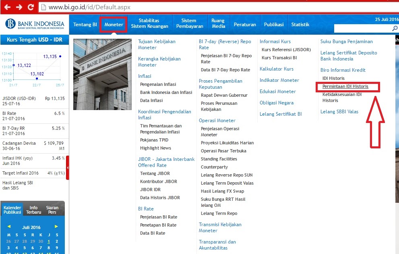This screenshot has width=399, height=254.
Task: Open Proyeksi Likuiditas Harian link
Action: [x=227, y=143]
